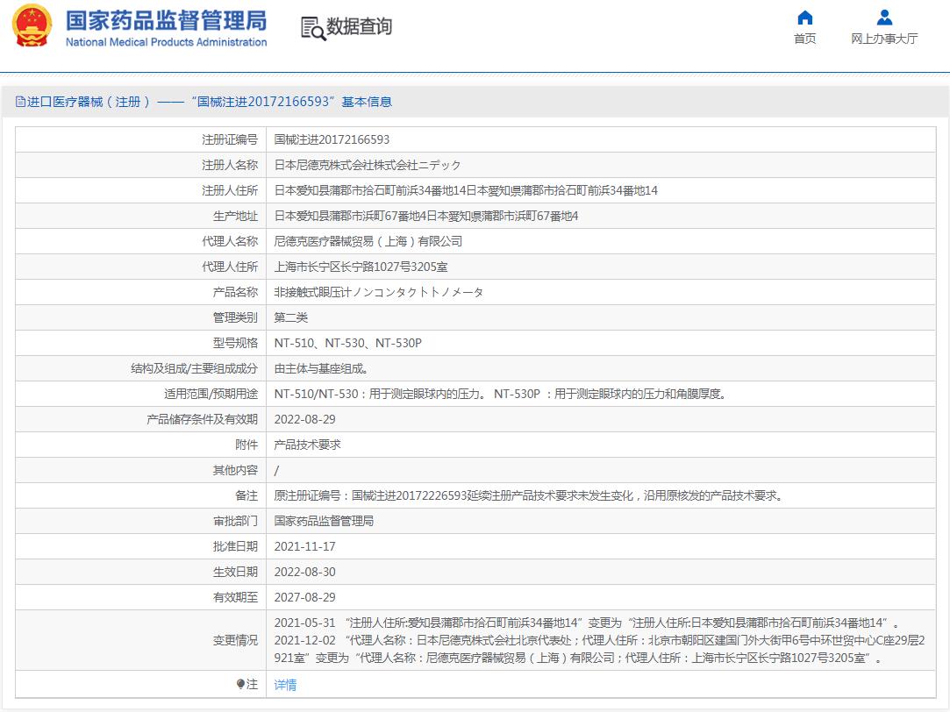The height and width of the screenshot is (712, 950).
Task: Click the 2021-12-02 change record line
Action: (x=599, y=649)
